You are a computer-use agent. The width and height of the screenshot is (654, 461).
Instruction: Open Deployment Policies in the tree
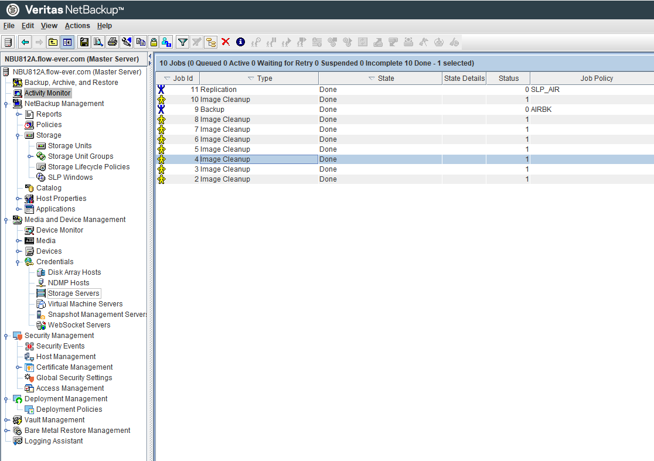[69, 409]
